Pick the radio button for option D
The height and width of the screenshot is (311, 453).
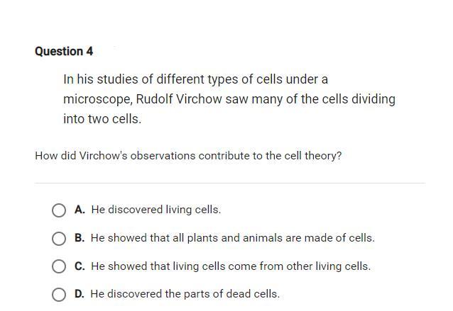pos(59,295)
